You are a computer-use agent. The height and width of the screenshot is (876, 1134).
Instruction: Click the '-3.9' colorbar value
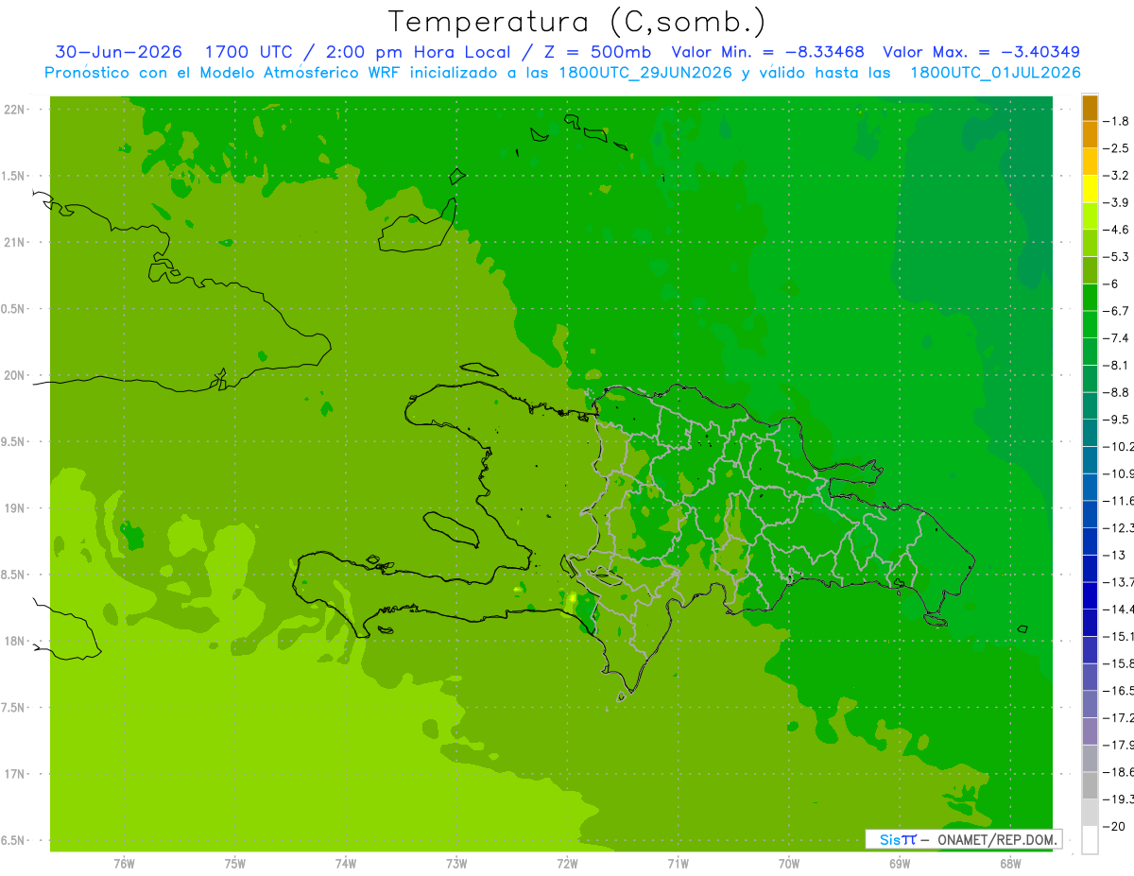pyautogui.click(x=1116, y=202)
